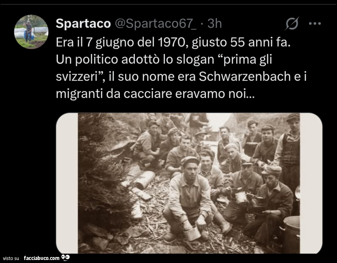Click the fir tree in the photo

coord(103,172)
